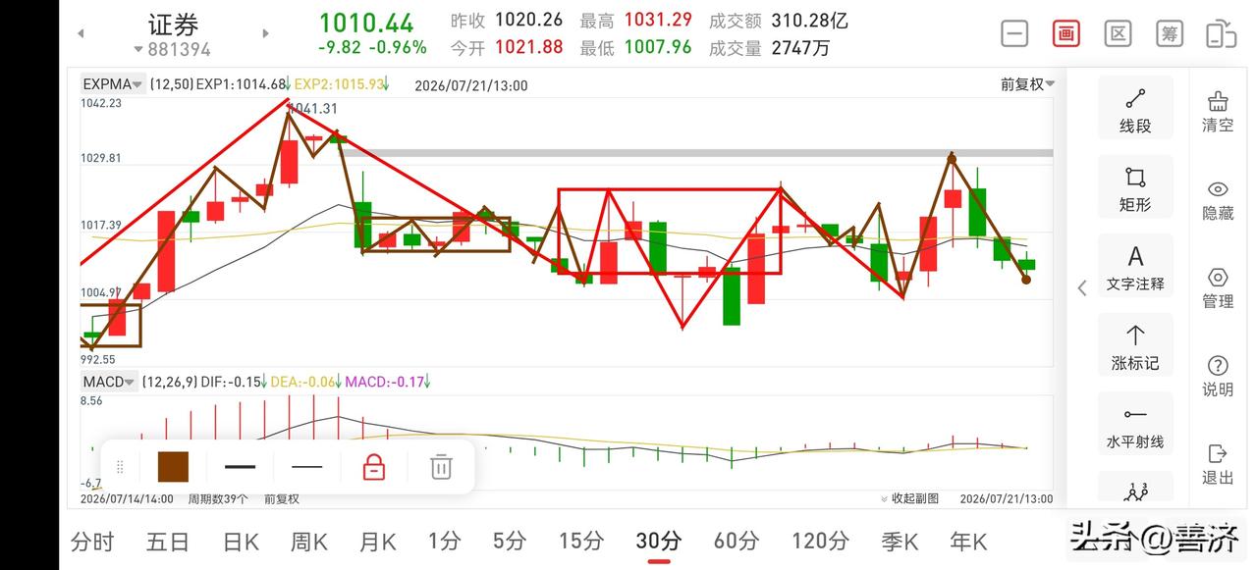1255x570 pixels.
Task: Open the 筹 chip distribution icon
Action: point(1169,33)
